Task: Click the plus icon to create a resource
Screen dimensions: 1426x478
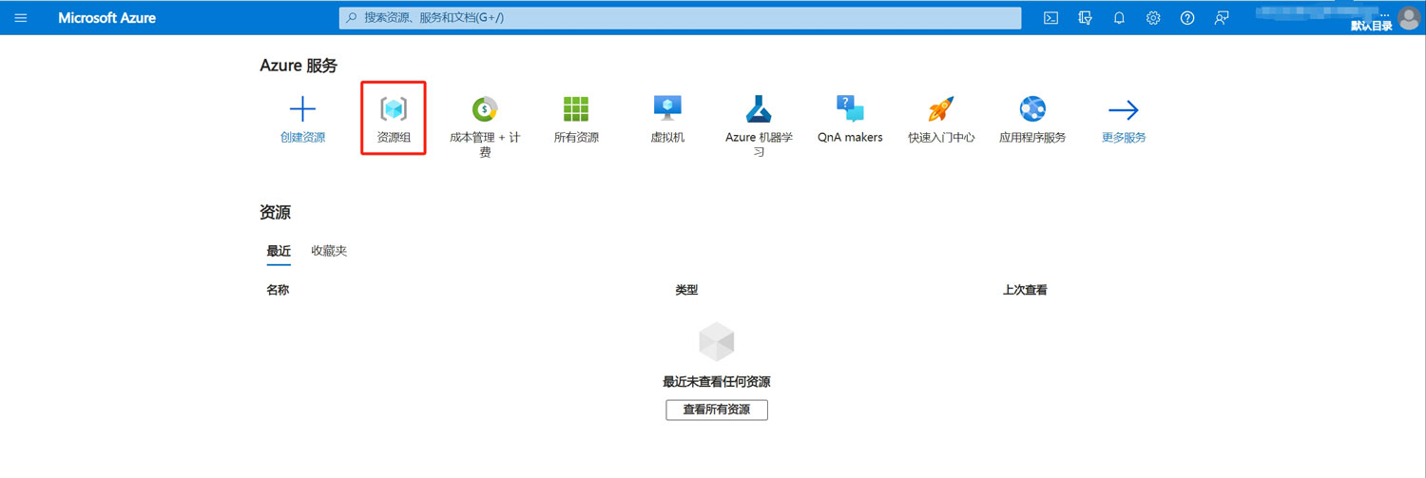Action: point(302,109)
